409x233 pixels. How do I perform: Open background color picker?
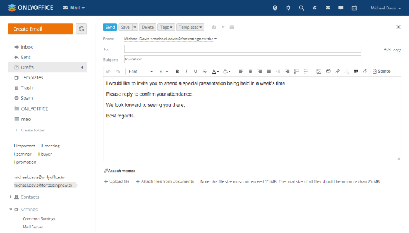pos(227,72)
